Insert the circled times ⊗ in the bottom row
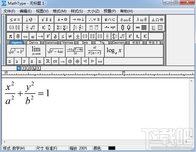 (70, 61)
